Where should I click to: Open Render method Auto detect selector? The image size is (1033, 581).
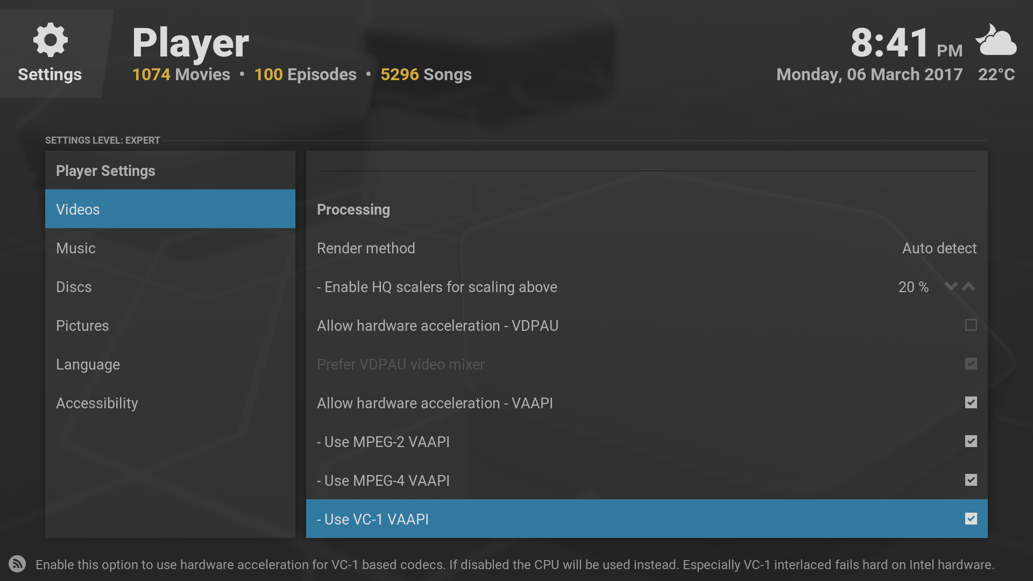point(938,249)
